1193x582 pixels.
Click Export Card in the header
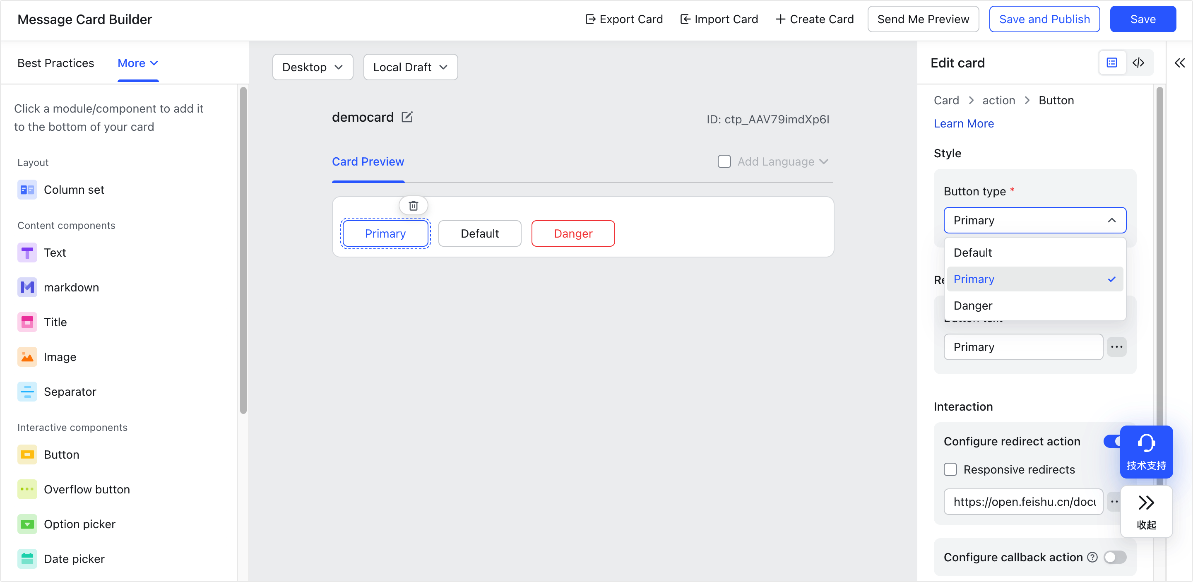click(624, 19)
